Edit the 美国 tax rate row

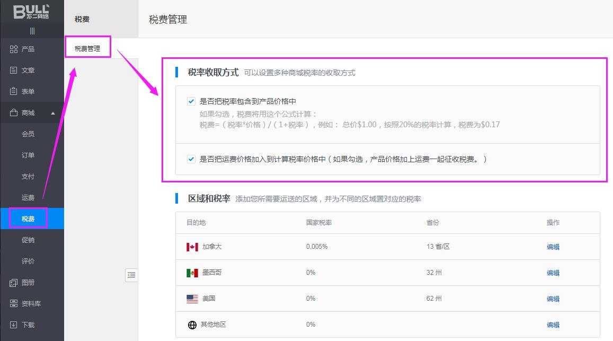(x=553, y=299)
